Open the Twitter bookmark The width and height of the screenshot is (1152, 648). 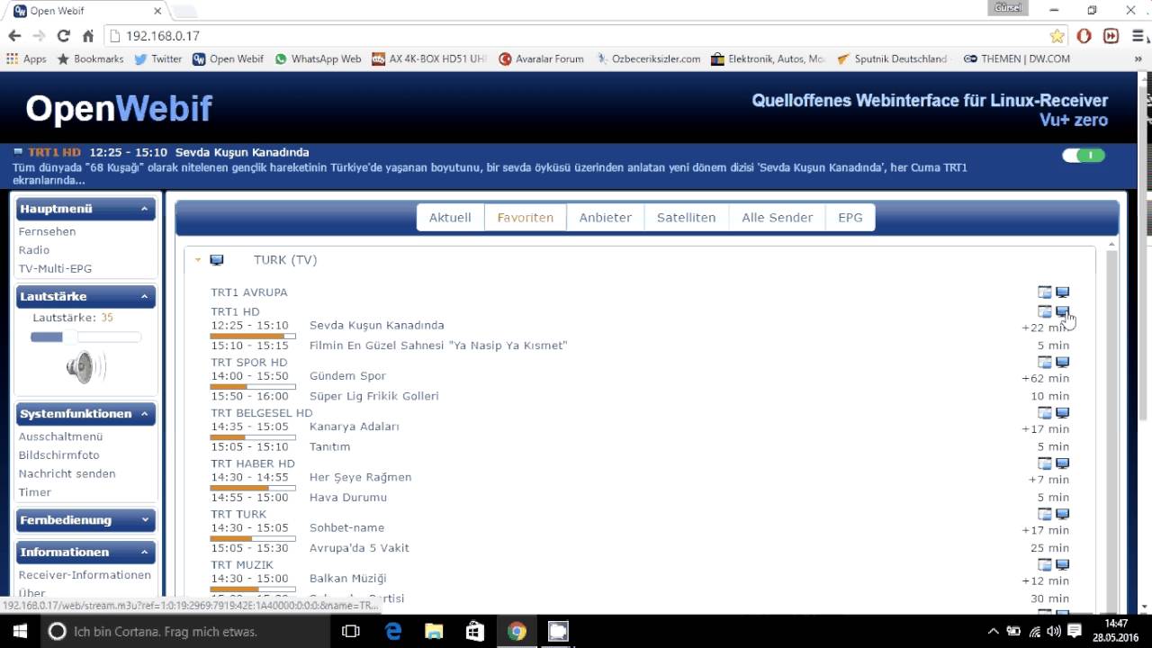[x=158, y=58]
